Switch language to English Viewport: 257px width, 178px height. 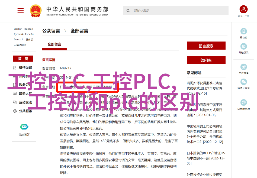[18, 29]
